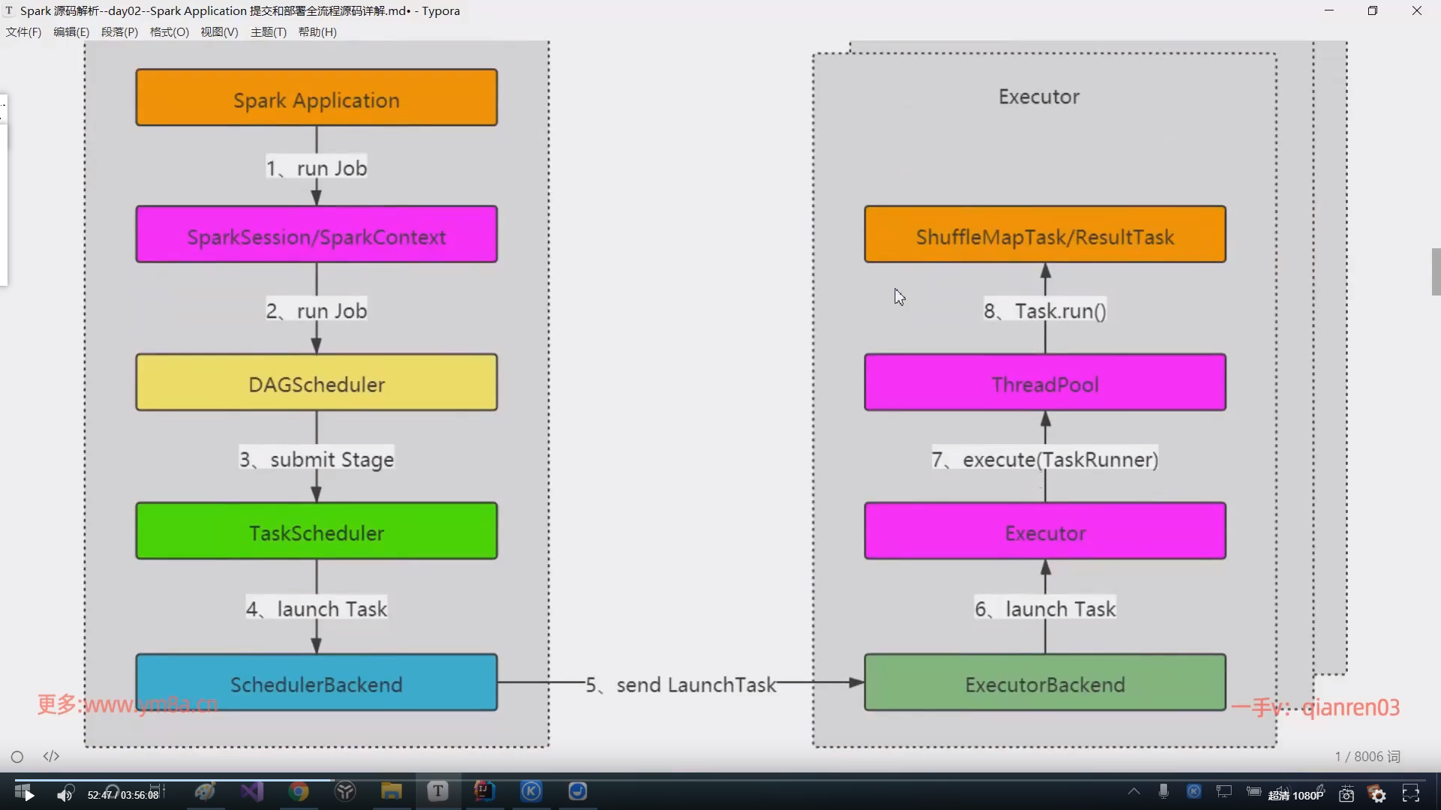
Task: Open File Explorer from taskbar
Action: (391, 791)
